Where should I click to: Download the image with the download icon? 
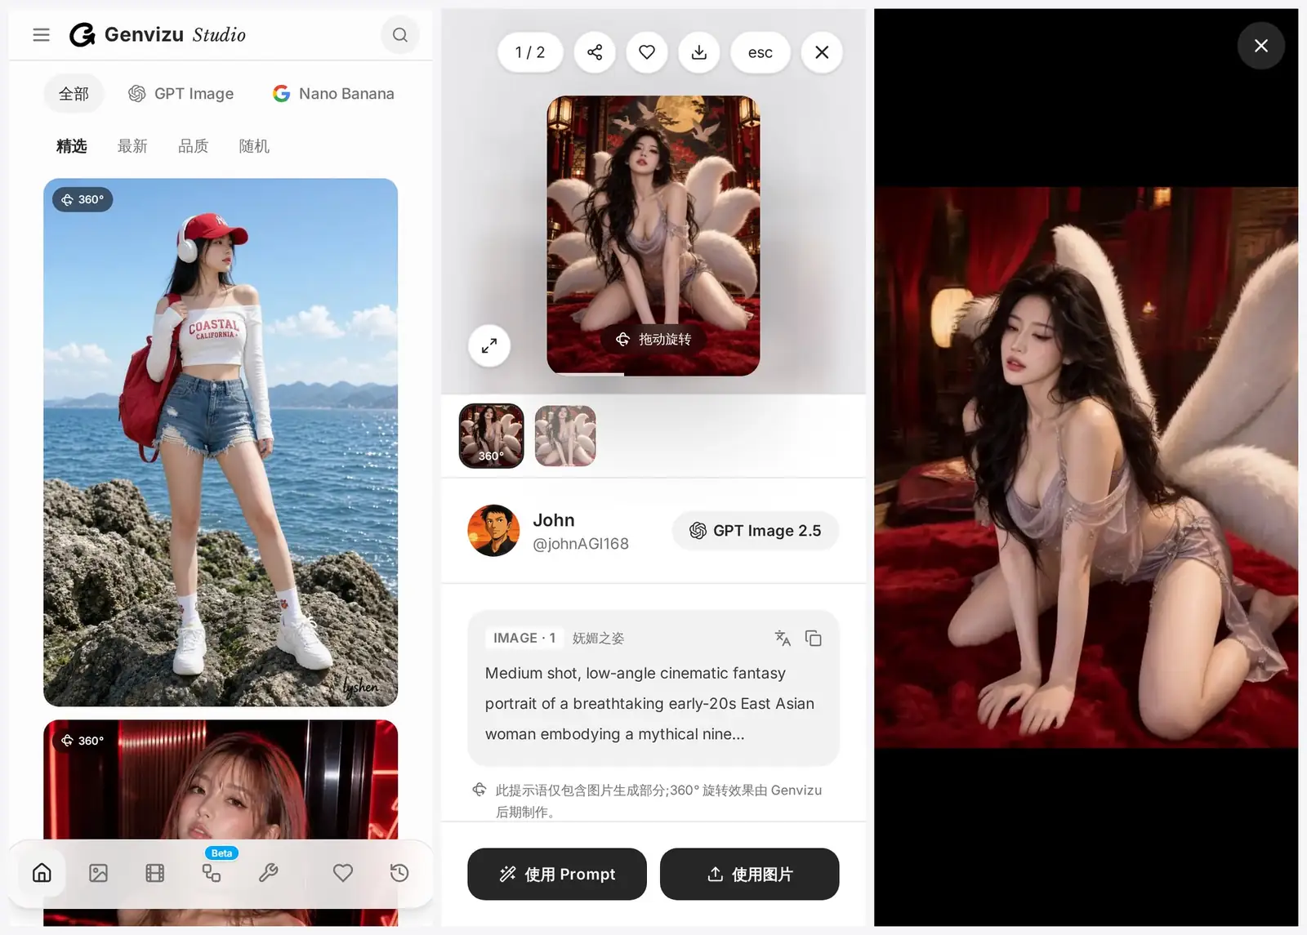coord(699,52)
